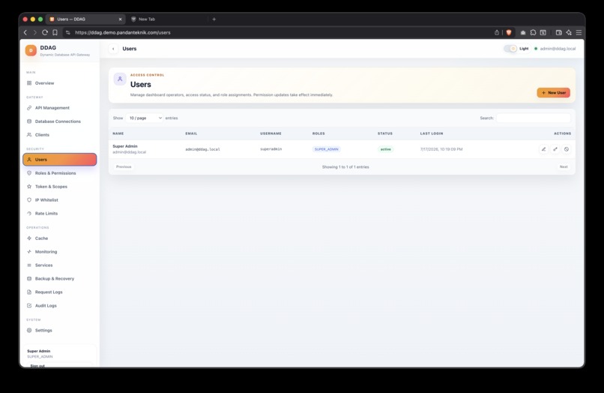Image resolution: width=604 pixels, height=393 pixels.
Task: Click the Leo AI sparkle icon
Action: click(569, 32)
